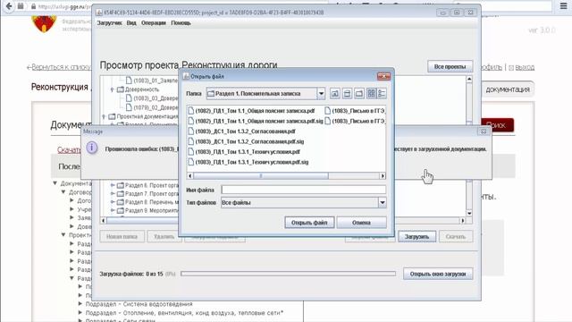Click Новая папка button

click(x=122, y=236)
